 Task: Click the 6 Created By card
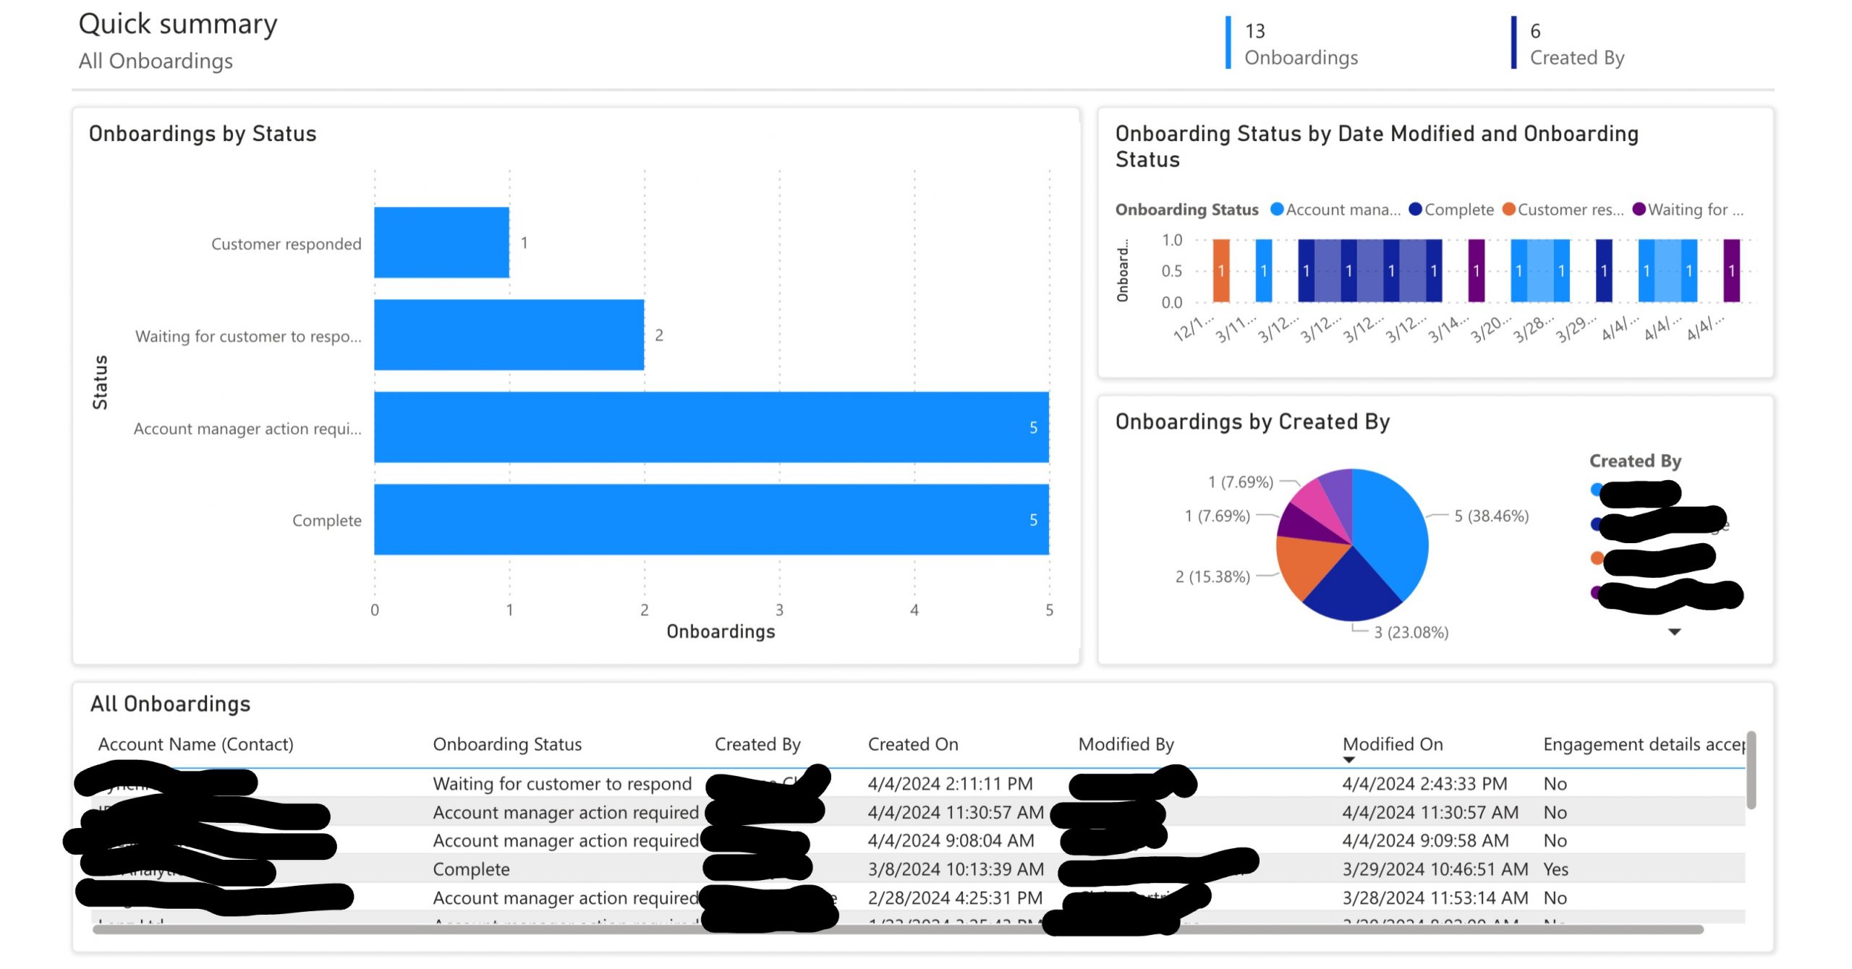coord(1576,43)
